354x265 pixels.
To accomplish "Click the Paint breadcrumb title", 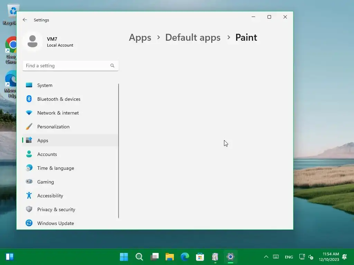I will pyautogui.click(x=246, y=37).
